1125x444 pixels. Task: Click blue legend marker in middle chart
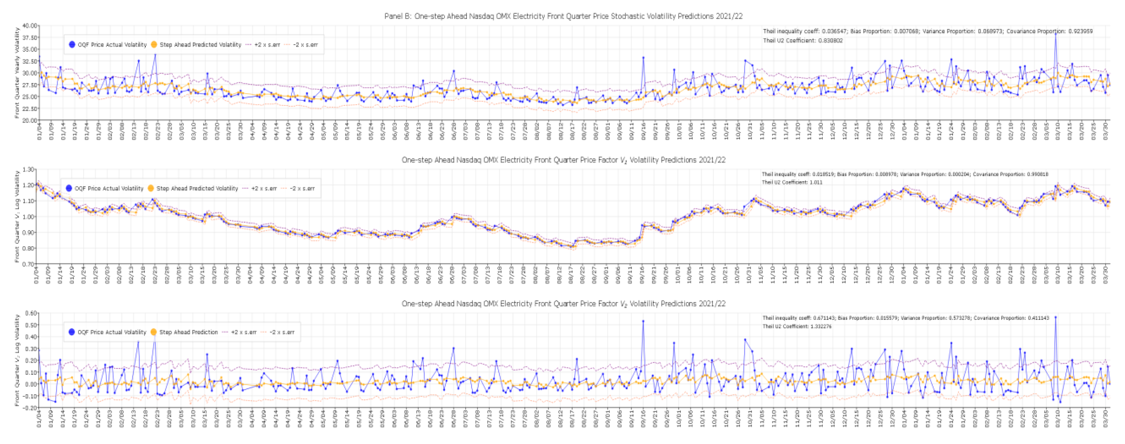69,188
